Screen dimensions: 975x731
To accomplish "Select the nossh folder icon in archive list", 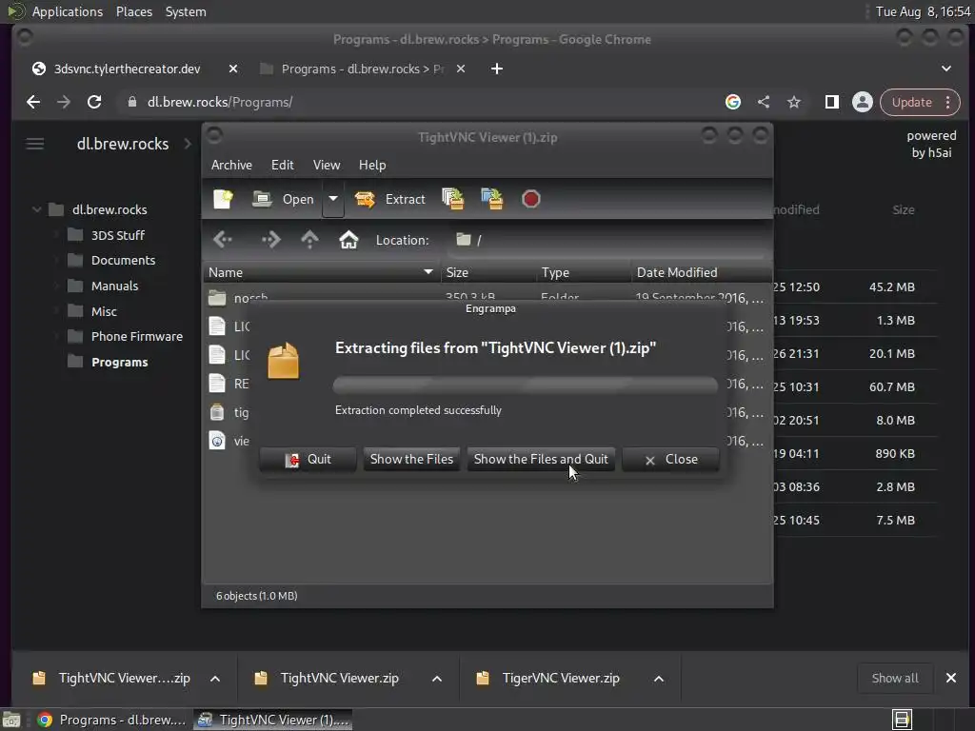I will point(217,298).
